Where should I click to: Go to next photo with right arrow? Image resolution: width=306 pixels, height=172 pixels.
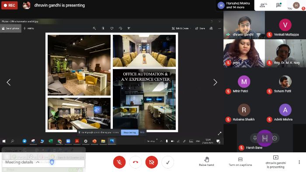[215, 82]
